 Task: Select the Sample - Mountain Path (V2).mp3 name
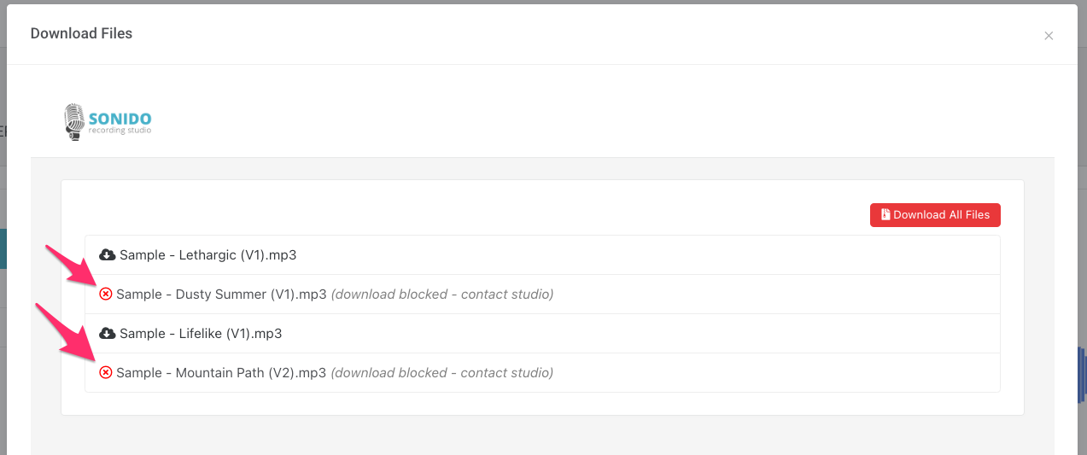coord(221,372)
